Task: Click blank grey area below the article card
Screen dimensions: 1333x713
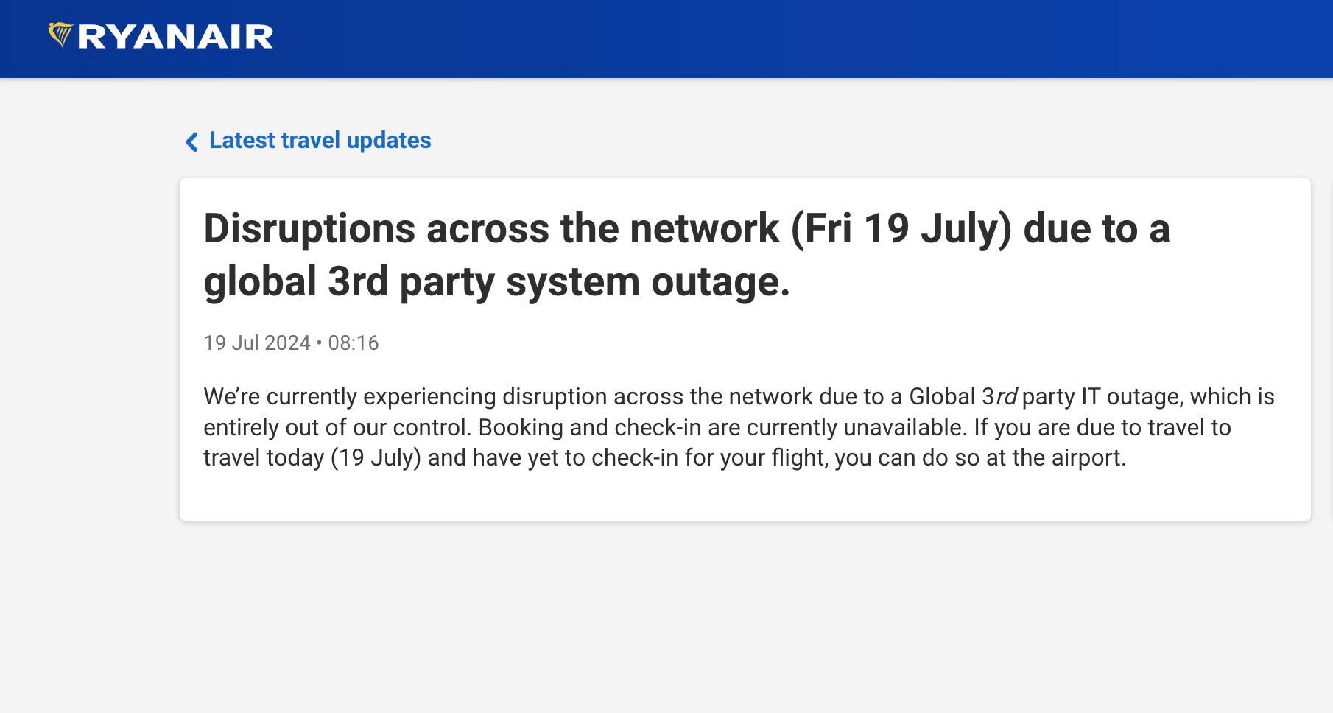Action: pyautogui.click(x=736, y=619)
